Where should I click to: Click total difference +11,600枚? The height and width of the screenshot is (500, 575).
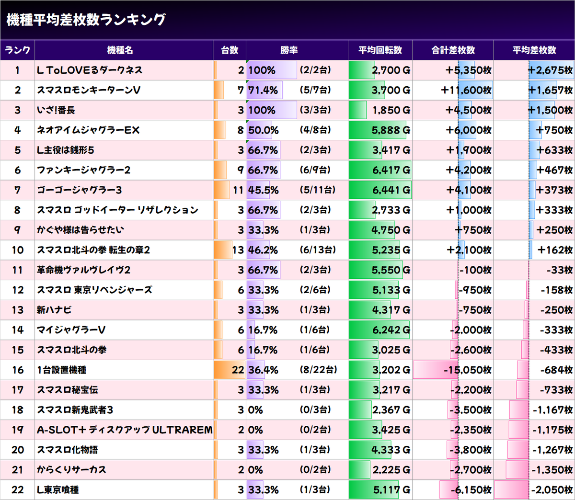pyautogui.click(x=466, y=90)
